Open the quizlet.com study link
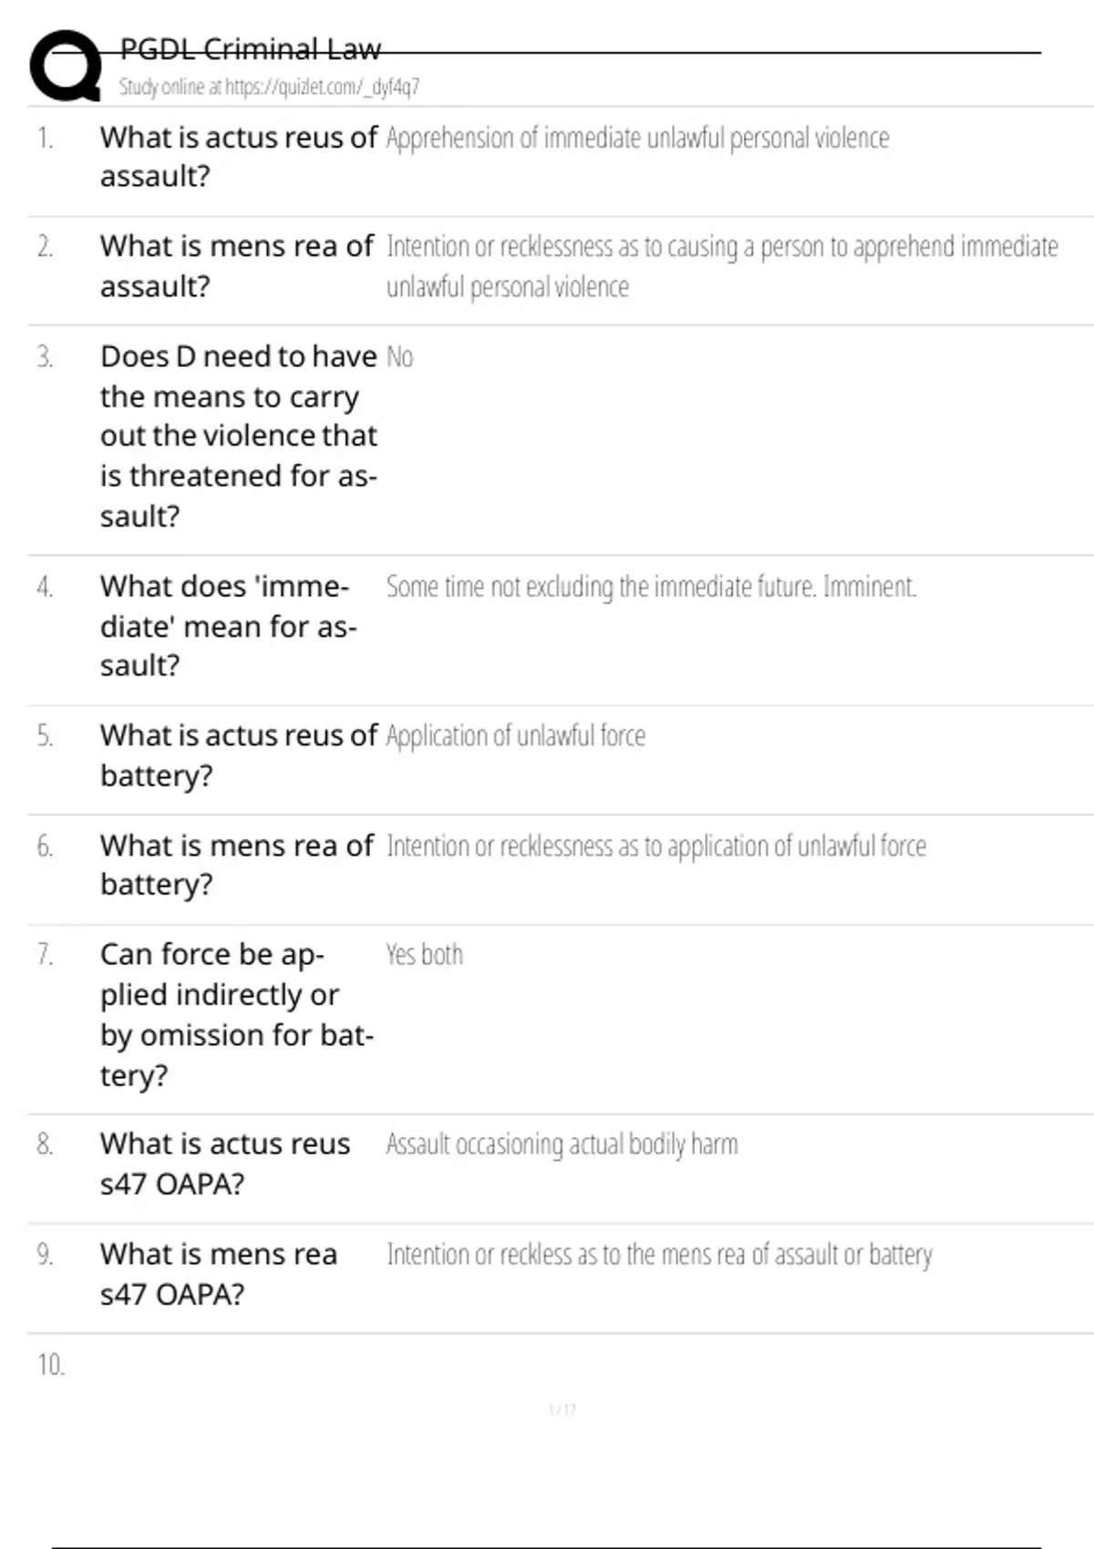Viewport: 1094px width, 1549px height. 269,87
